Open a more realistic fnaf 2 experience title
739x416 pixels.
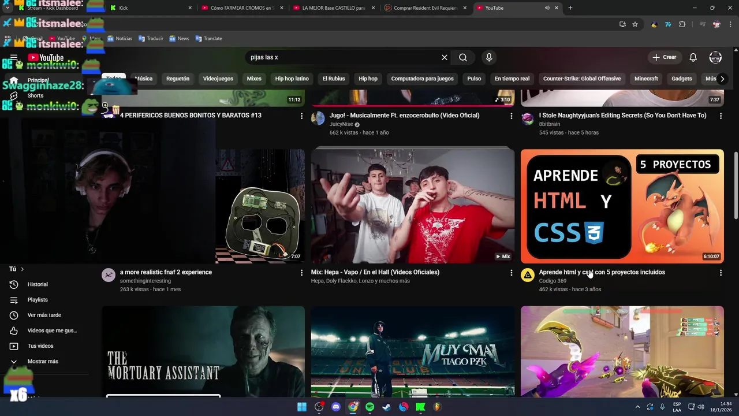[166, 272]
